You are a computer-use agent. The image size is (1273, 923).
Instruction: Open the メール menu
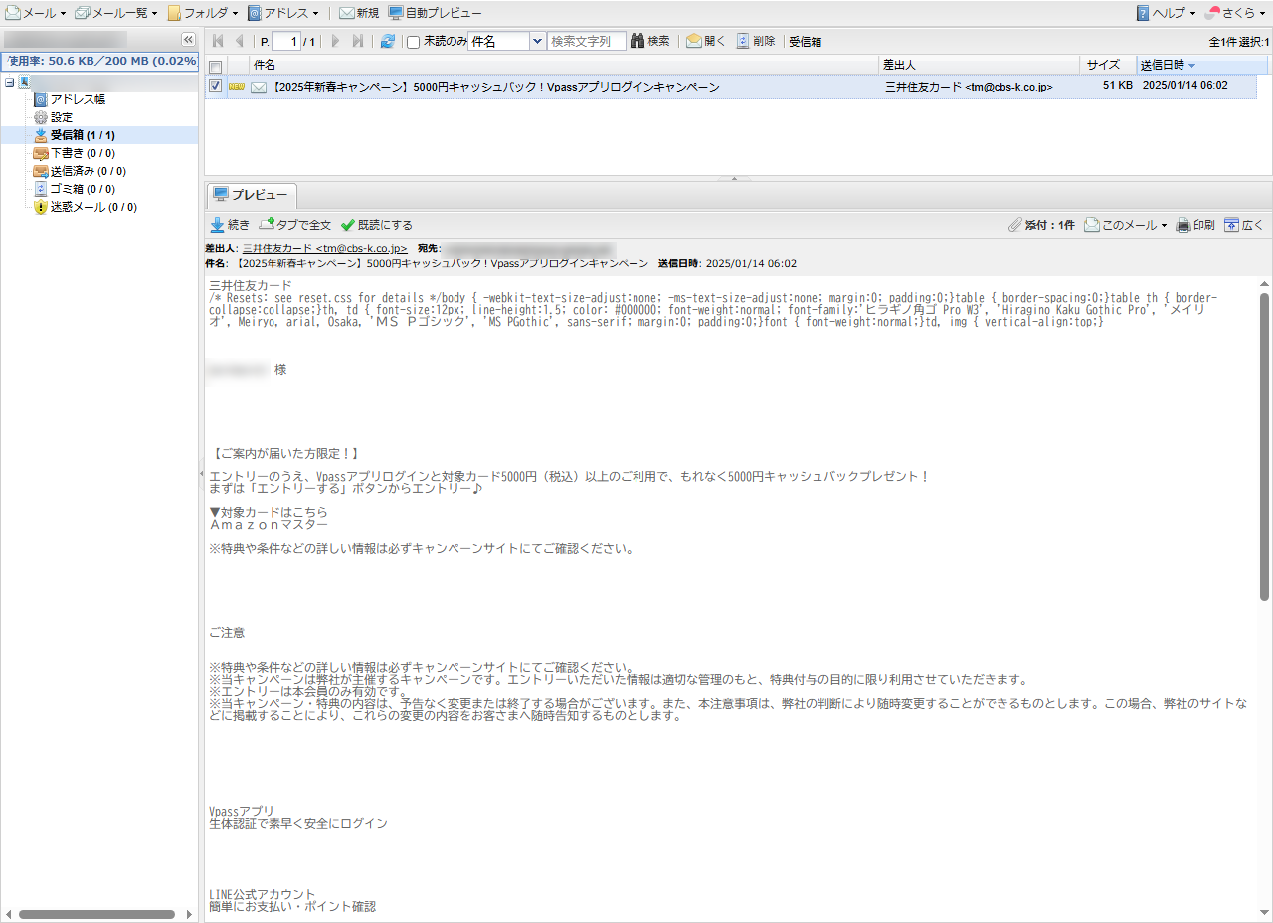[36, 13]
